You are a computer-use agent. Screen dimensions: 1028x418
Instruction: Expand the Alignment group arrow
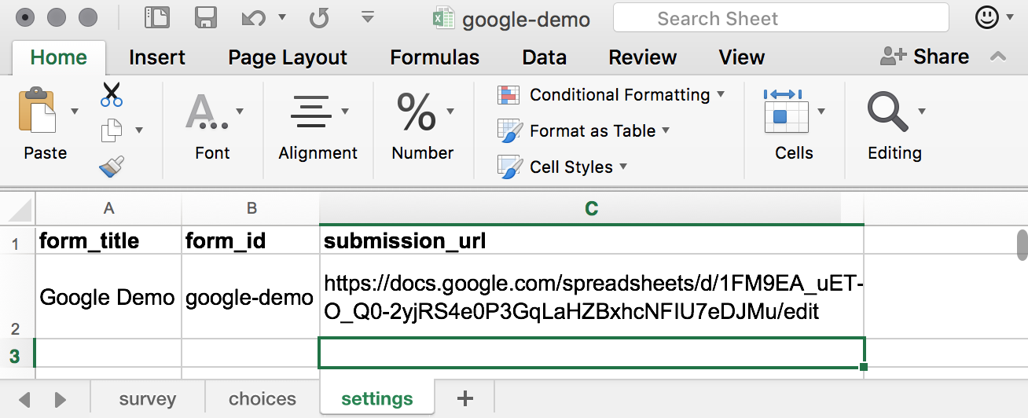[x=344, y=112]
